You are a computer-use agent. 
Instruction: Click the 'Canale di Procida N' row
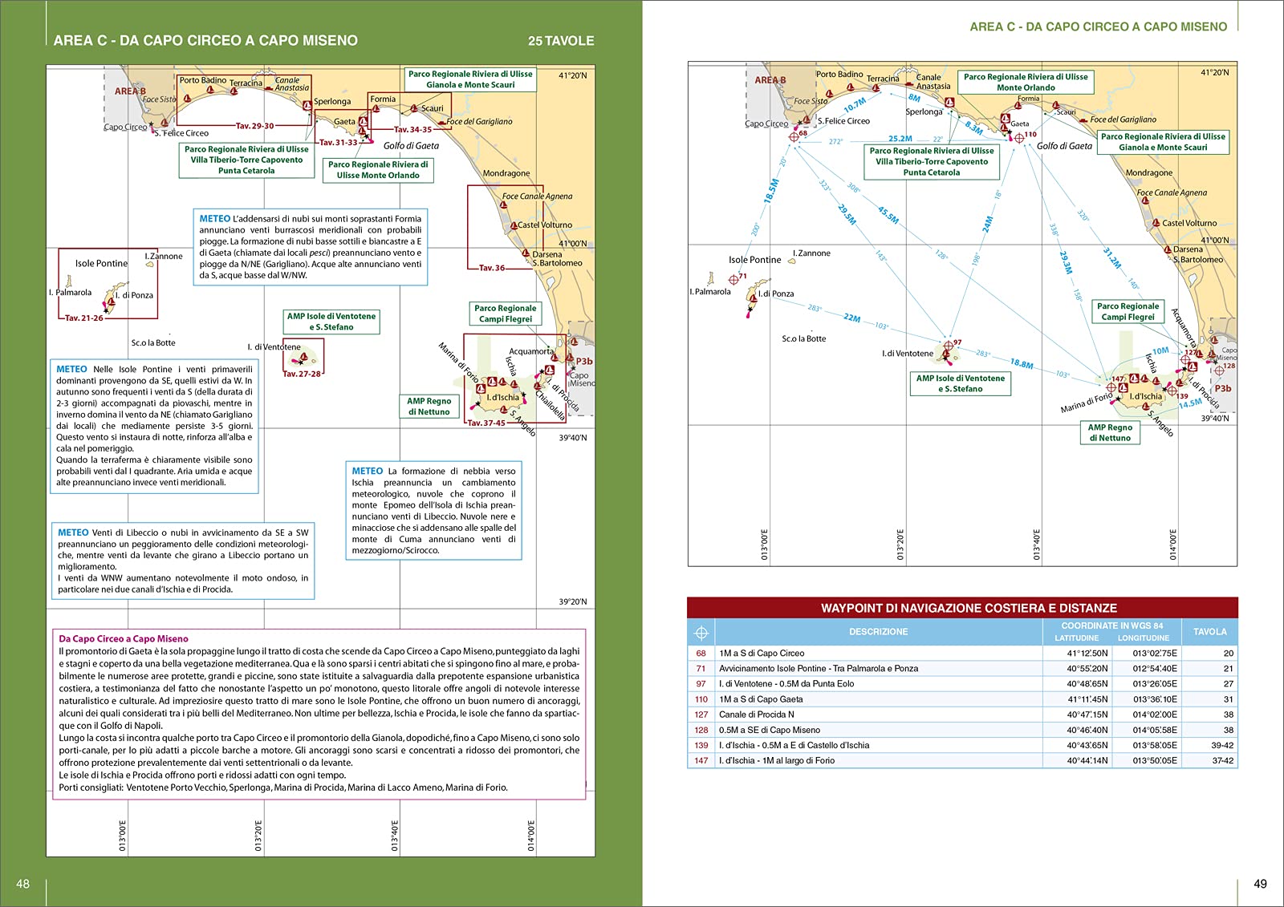(962, 715)
